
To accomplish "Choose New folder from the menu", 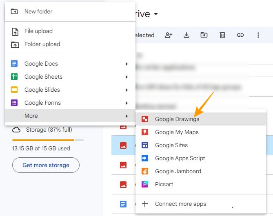I will (70, 11).
